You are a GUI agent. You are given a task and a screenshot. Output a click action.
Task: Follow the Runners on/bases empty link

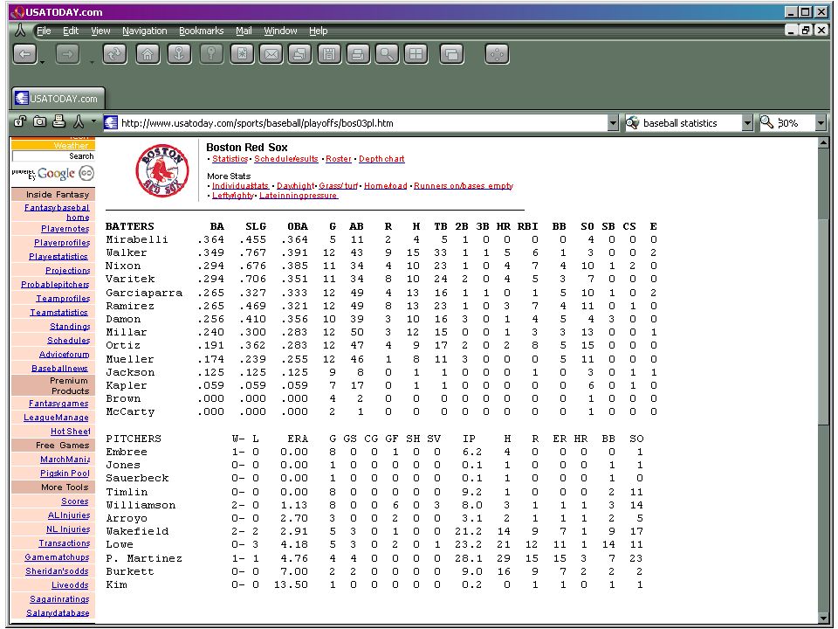(x=464, y=185)
